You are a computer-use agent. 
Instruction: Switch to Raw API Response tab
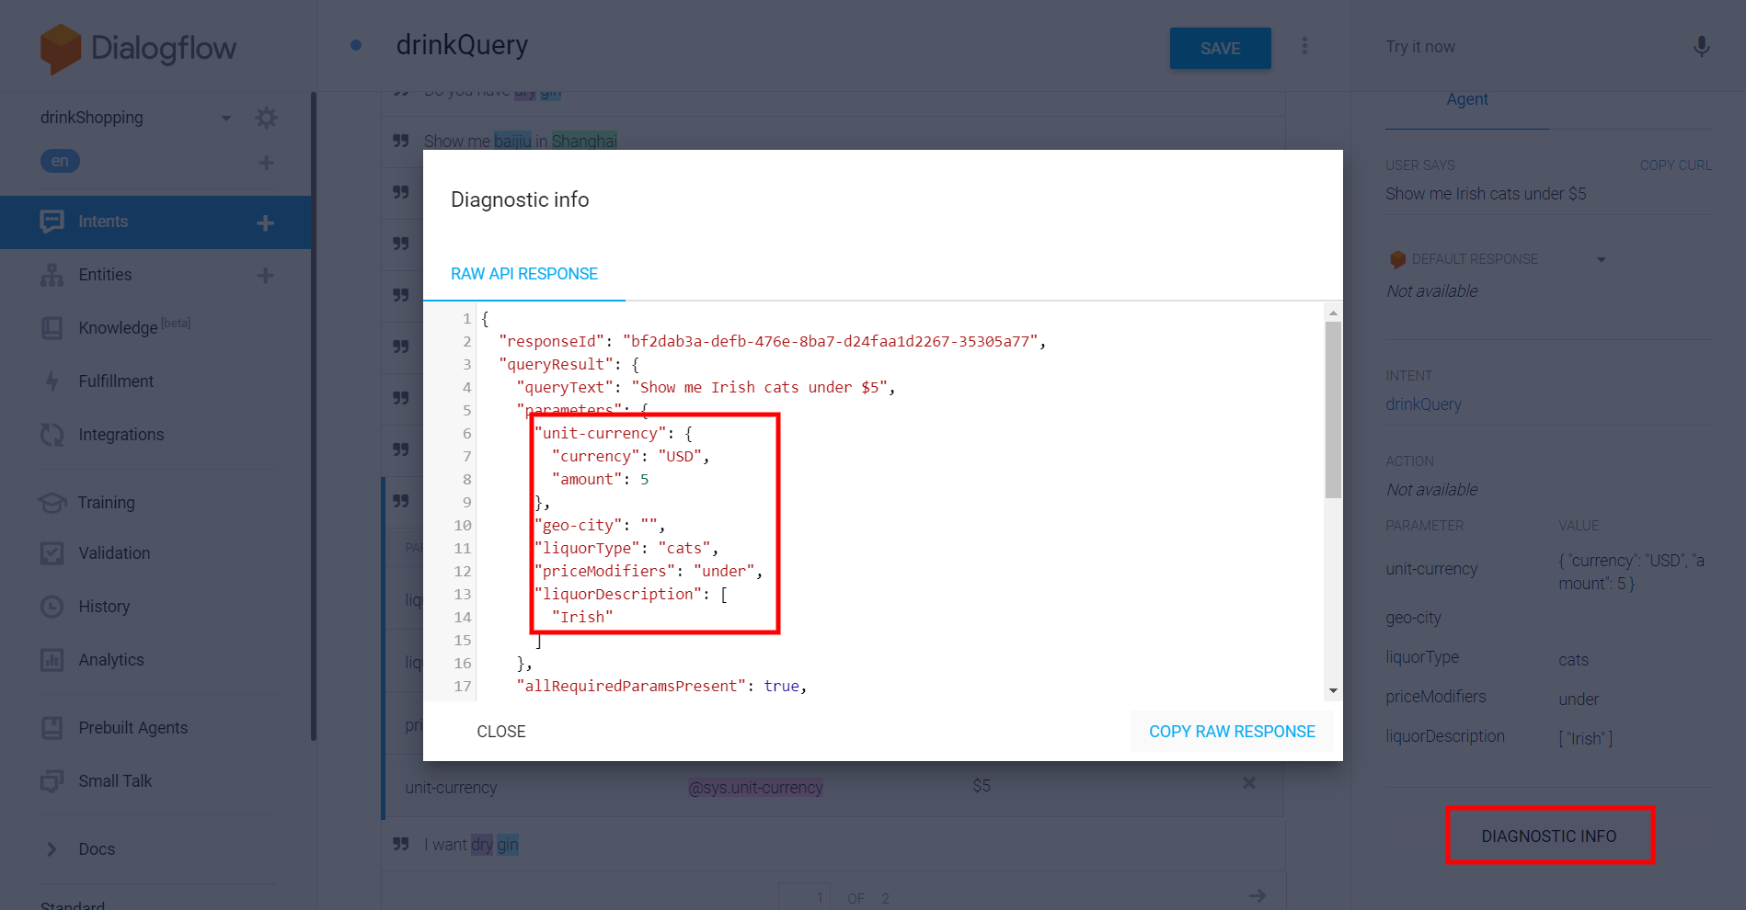tap(524, 274)
